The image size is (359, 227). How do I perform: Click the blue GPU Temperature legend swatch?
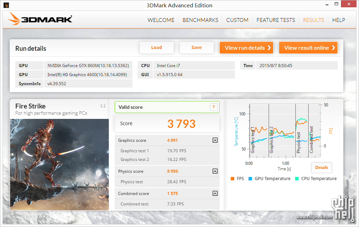[x=250, y=179]
